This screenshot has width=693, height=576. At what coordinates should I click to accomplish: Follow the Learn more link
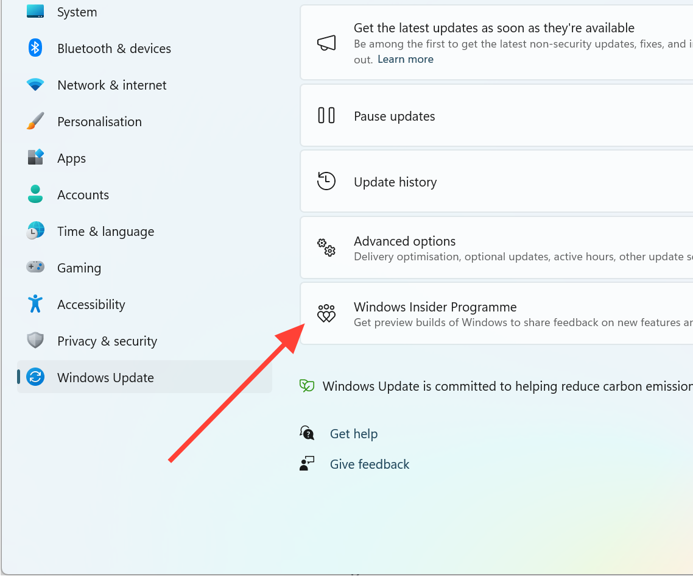click(406, 59)
